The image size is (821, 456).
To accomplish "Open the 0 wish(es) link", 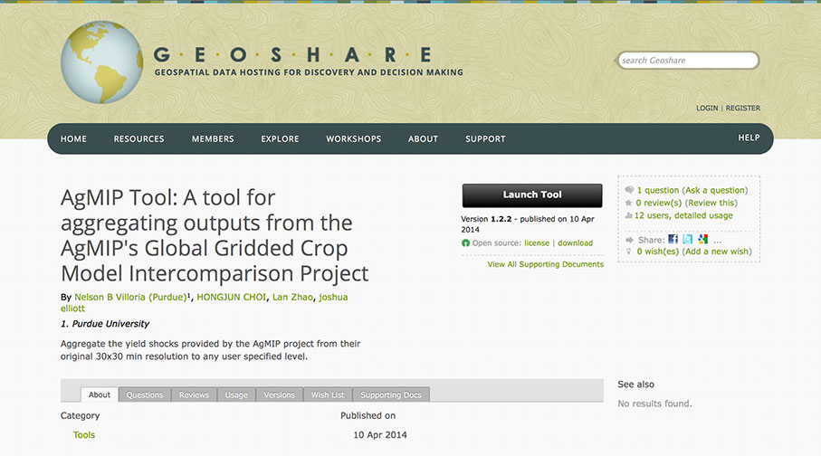I will pos(658,252).
